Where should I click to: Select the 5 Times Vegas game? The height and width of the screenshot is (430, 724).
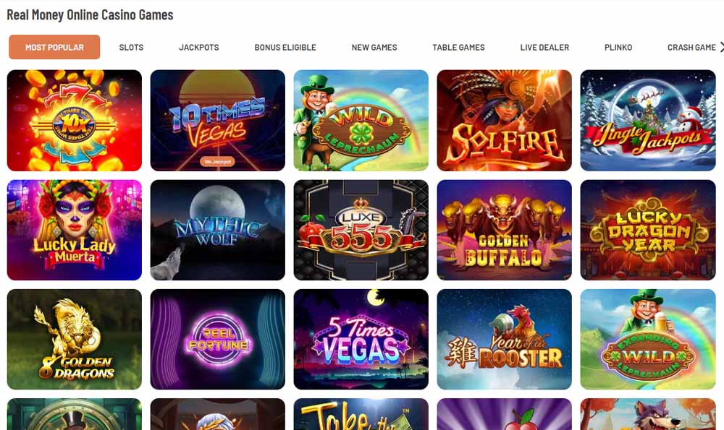(361, 339)
